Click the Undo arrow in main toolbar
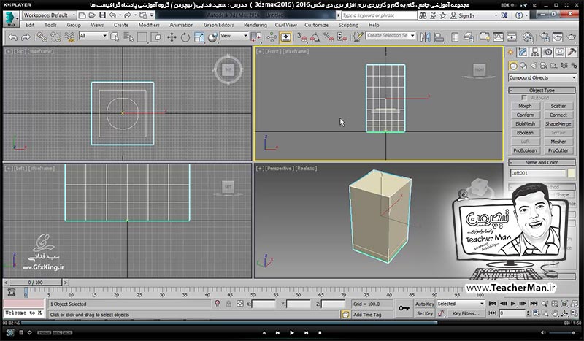Image resolution: width=584 pixels, height=341 pixels. point(12,37)
